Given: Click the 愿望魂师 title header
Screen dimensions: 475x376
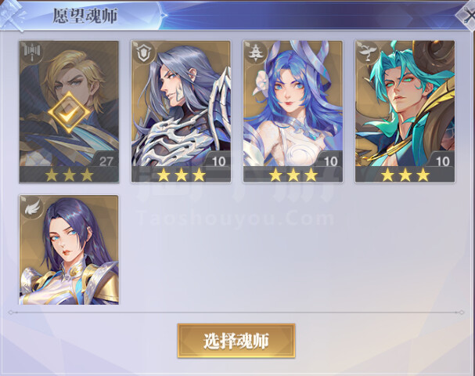Looking at the screenshot, I should click(85, 16).
